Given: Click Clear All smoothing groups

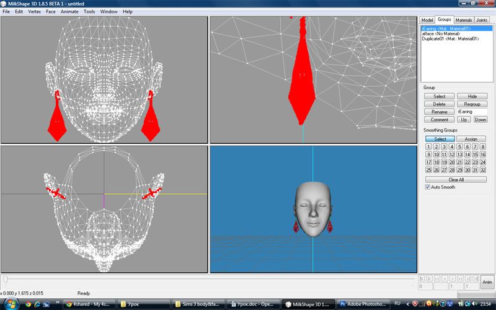Looking at the screenshot, I should click(x=456, y=179).
